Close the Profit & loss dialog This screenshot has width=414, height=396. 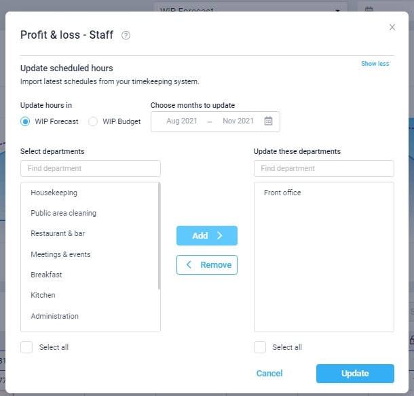click(392, 27)
